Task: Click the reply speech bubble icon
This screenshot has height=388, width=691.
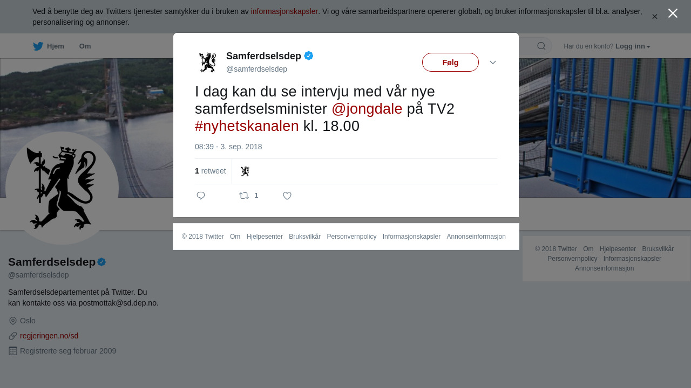Action: tap(201, 196)
